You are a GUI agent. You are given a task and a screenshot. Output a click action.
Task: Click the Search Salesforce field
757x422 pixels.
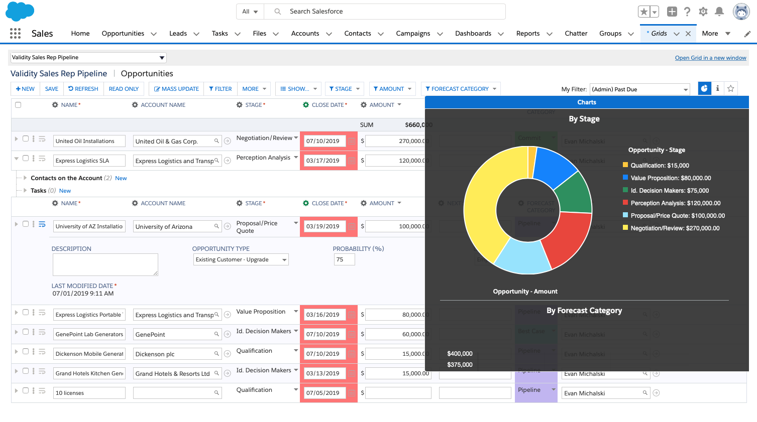[384, 12]
